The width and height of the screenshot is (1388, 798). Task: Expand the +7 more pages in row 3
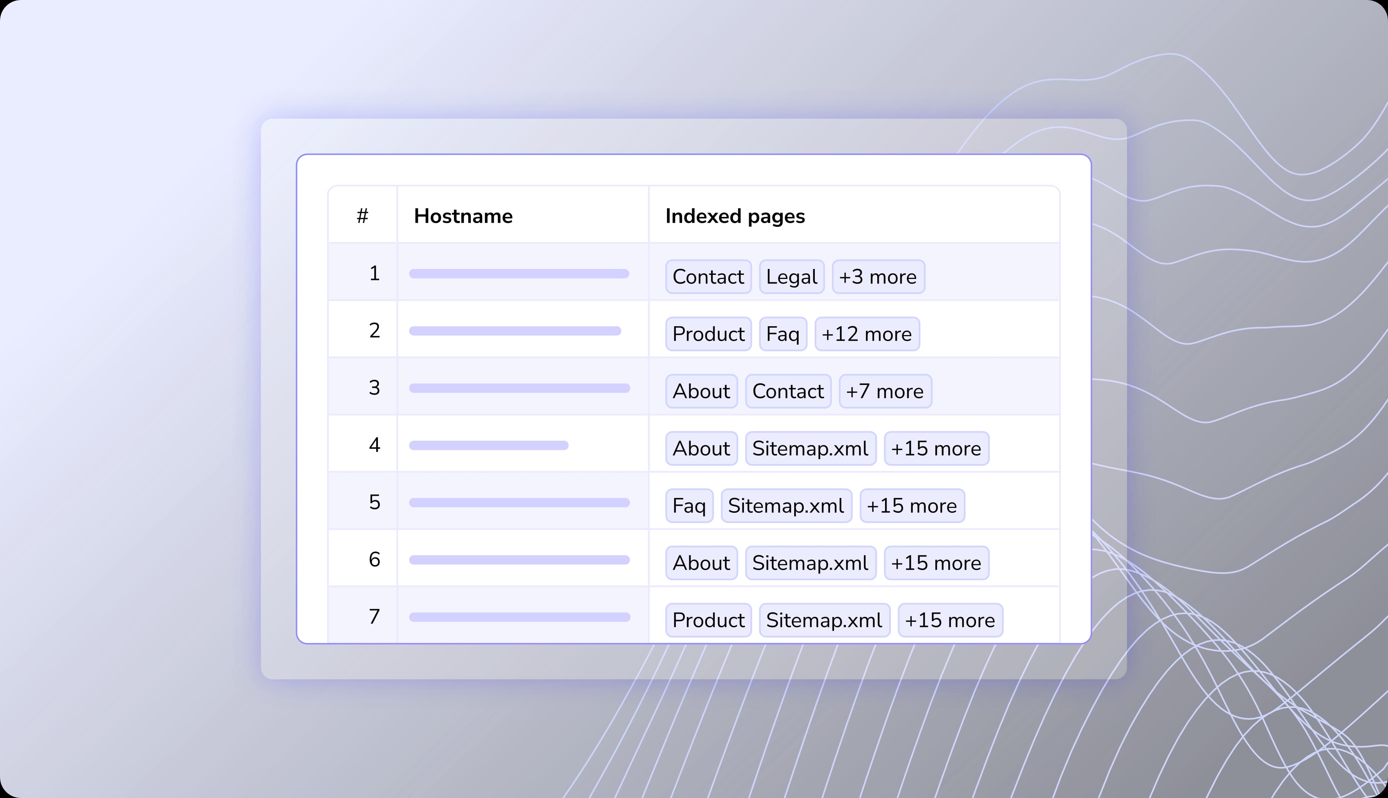(885, 391)
